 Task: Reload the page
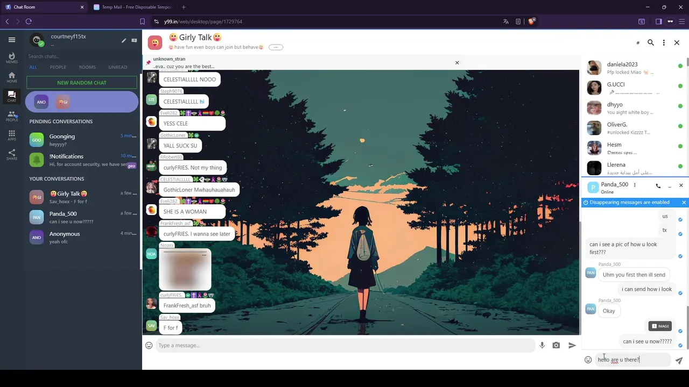point(29,21)
